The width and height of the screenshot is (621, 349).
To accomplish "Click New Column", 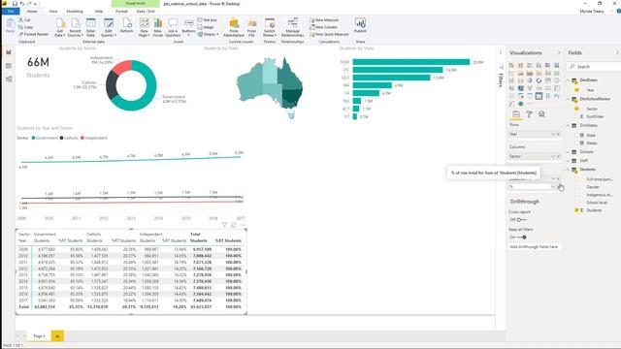I will pyautogui.click(x=323, y=27).
